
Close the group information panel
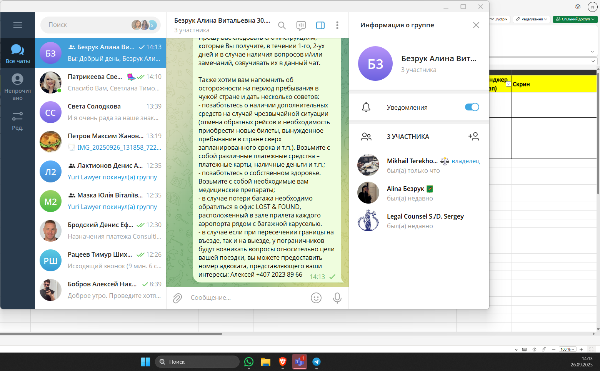click(476, 25)
